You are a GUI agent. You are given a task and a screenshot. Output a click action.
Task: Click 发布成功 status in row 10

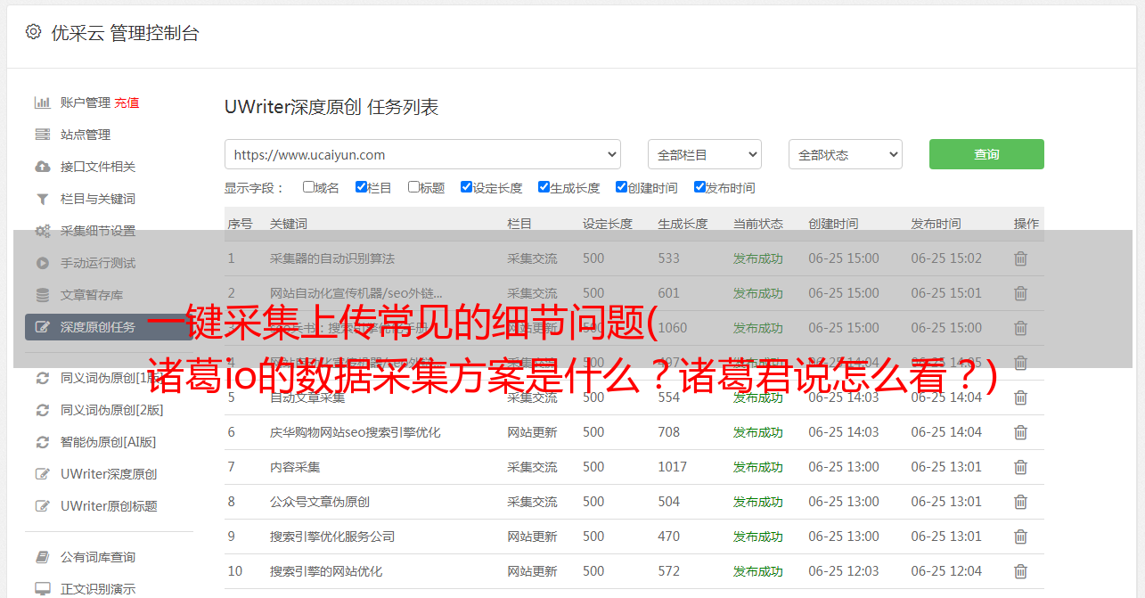pos(758,571)
